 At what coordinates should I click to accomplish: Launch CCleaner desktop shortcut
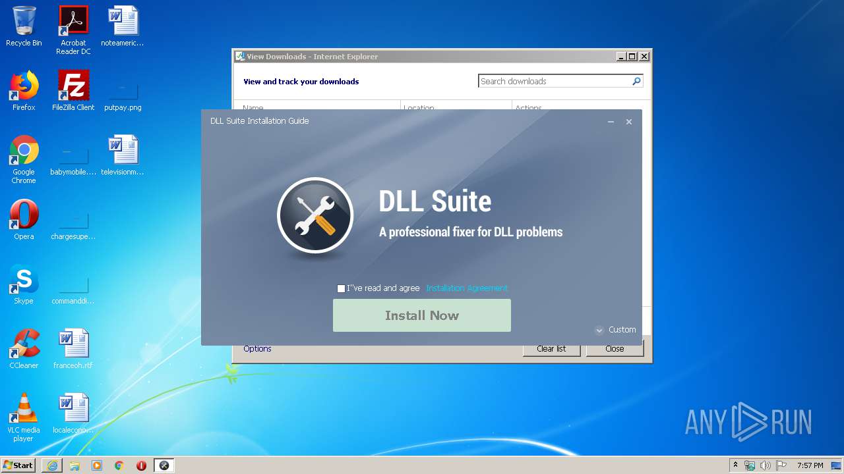tap(24, 349)
